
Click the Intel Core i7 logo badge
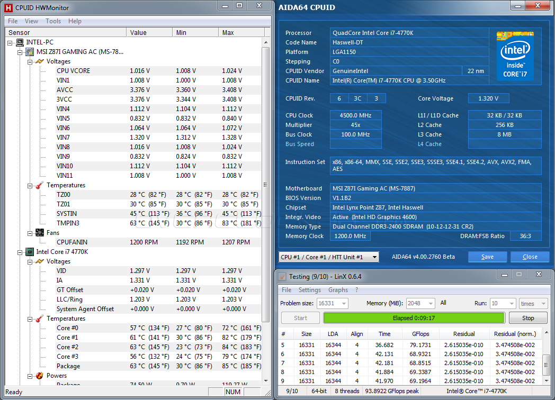[x=515, y=55]
